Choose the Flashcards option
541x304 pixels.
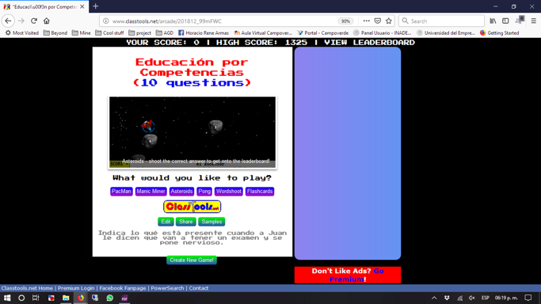pyautogui.click(x=260, y=192)
